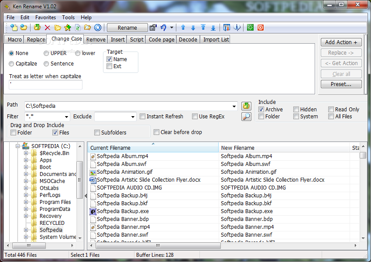Click the move to top arrow icon
The width and height of the screenshot is (371, 262).
[x=203, y=28]
